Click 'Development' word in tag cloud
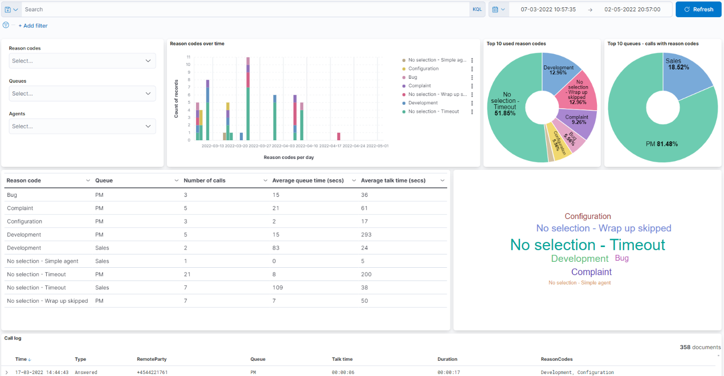Screen dimensions: 724x376 (x=580, y=259)
